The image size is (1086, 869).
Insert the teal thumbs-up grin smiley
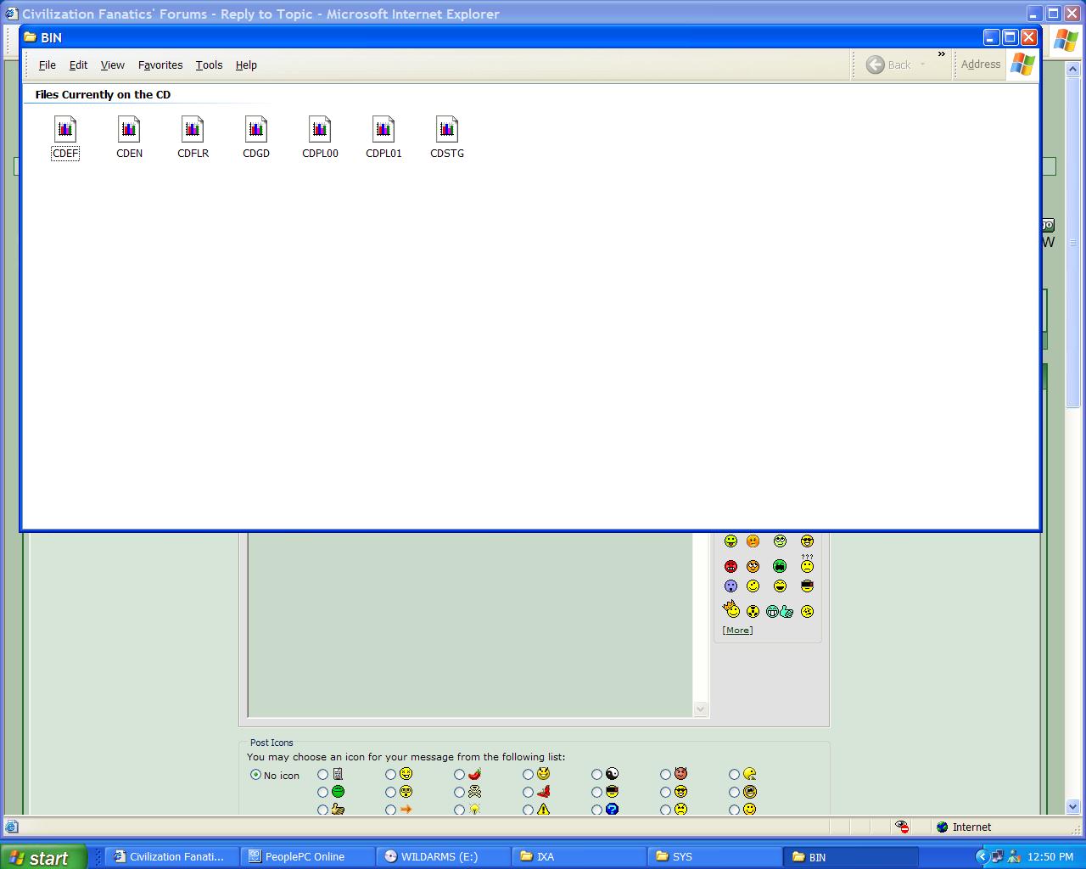(780, 611)
